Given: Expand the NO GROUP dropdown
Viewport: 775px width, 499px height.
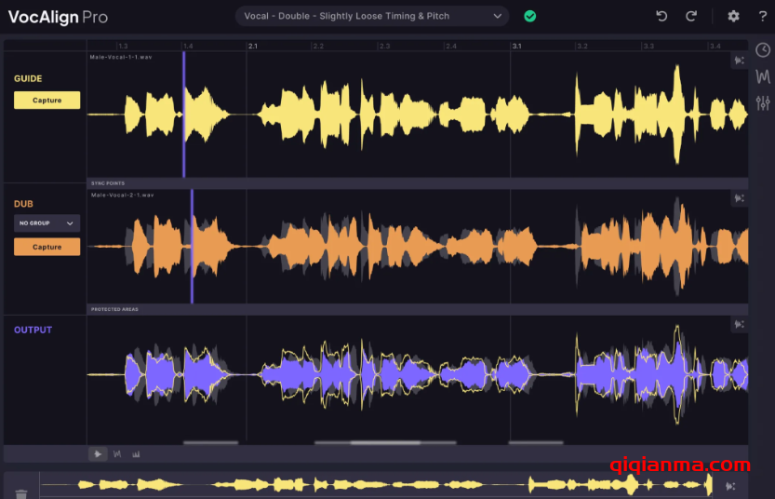Looking at the screenshot, I should 47,223.
